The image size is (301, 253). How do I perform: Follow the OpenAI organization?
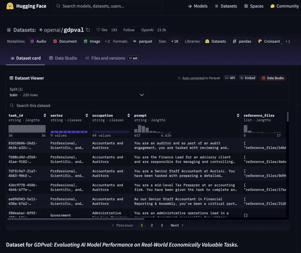[129, 30]
